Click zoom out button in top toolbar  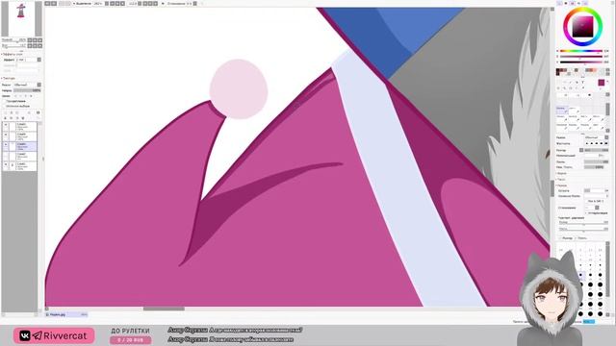click(x=113, y=3)
